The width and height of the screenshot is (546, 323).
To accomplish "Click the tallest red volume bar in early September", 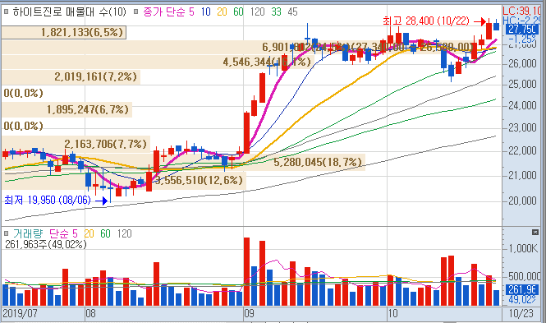I will (x=246, y=271).
